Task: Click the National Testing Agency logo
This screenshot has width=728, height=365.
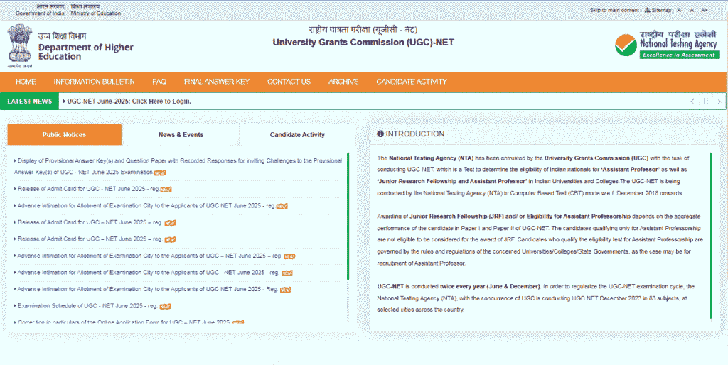Action: (667, 45)
